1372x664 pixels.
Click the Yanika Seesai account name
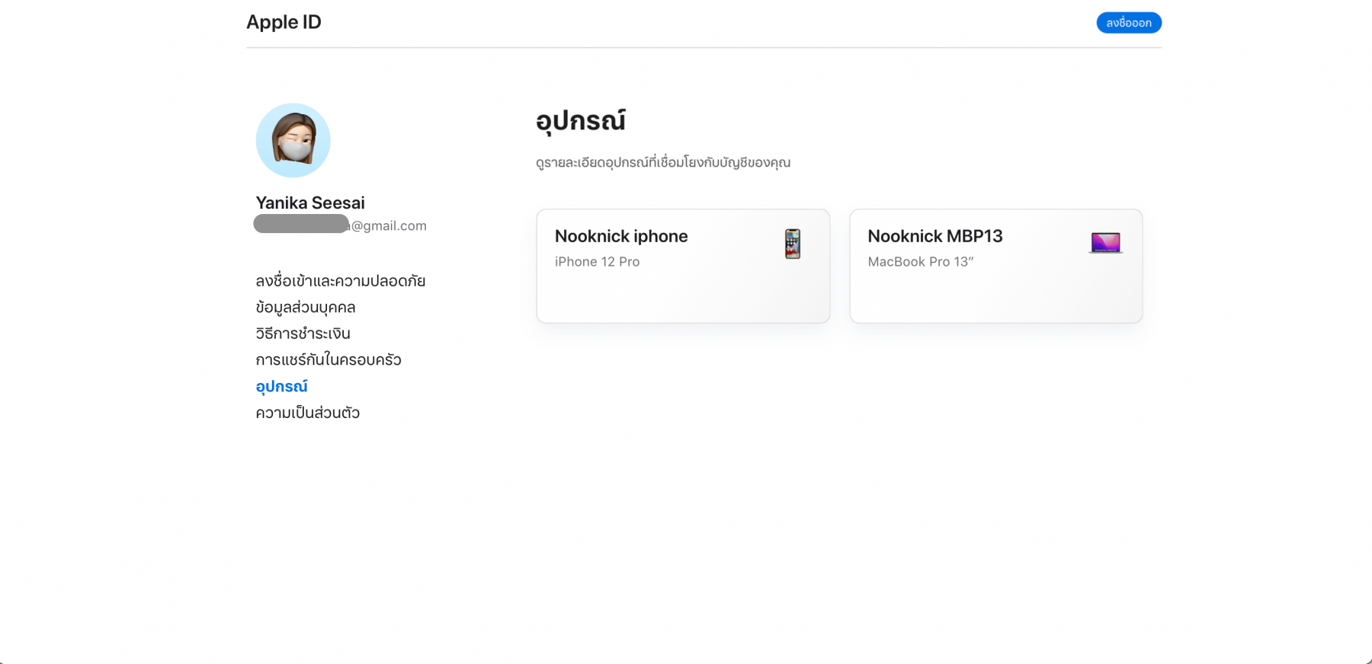click(310, 203)
